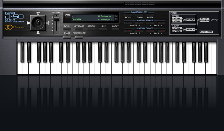Screen dimensions: 224x131
Task: Open the Option menu button
Action: click(91, 29)
